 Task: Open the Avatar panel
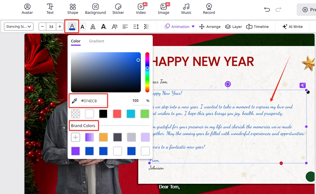[27, 9]
